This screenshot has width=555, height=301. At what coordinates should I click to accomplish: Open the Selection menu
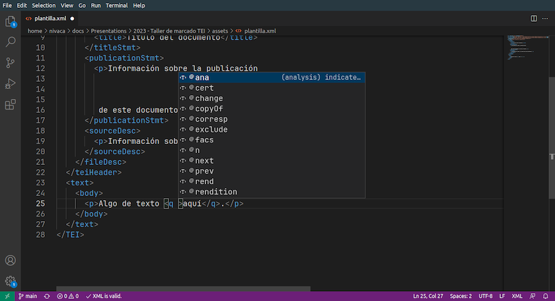pyautogui.click(x=44, y=5)
